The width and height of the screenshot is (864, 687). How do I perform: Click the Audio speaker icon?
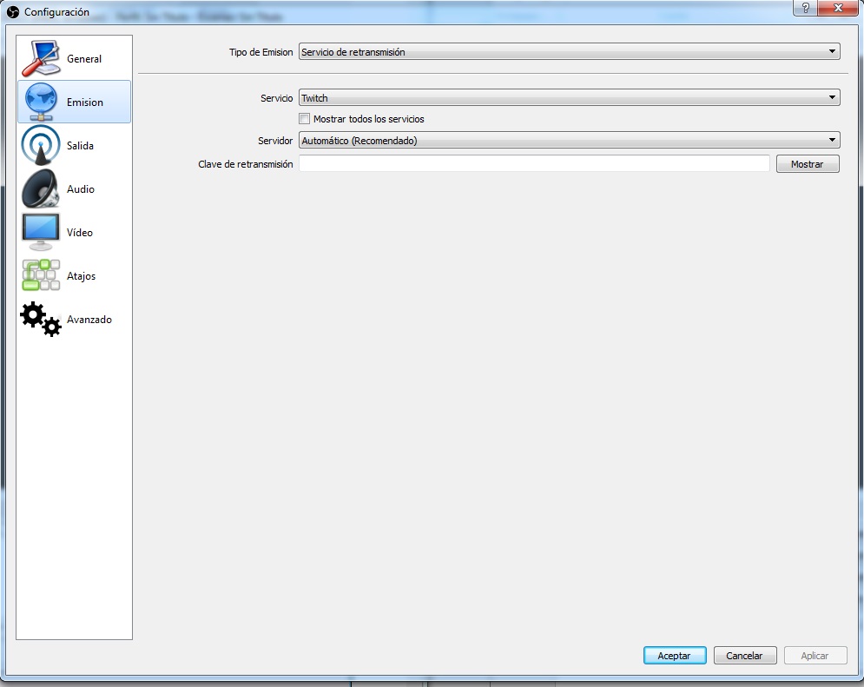tap(40, 188)
